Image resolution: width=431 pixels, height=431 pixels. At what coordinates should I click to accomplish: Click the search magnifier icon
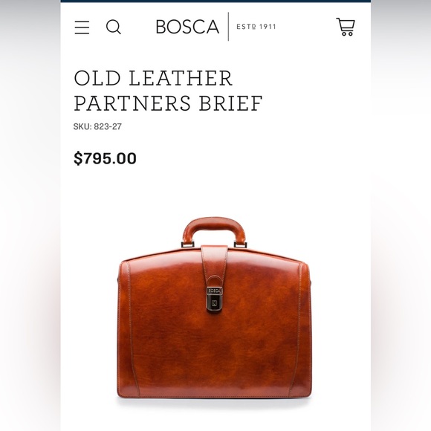coord(114,27)
